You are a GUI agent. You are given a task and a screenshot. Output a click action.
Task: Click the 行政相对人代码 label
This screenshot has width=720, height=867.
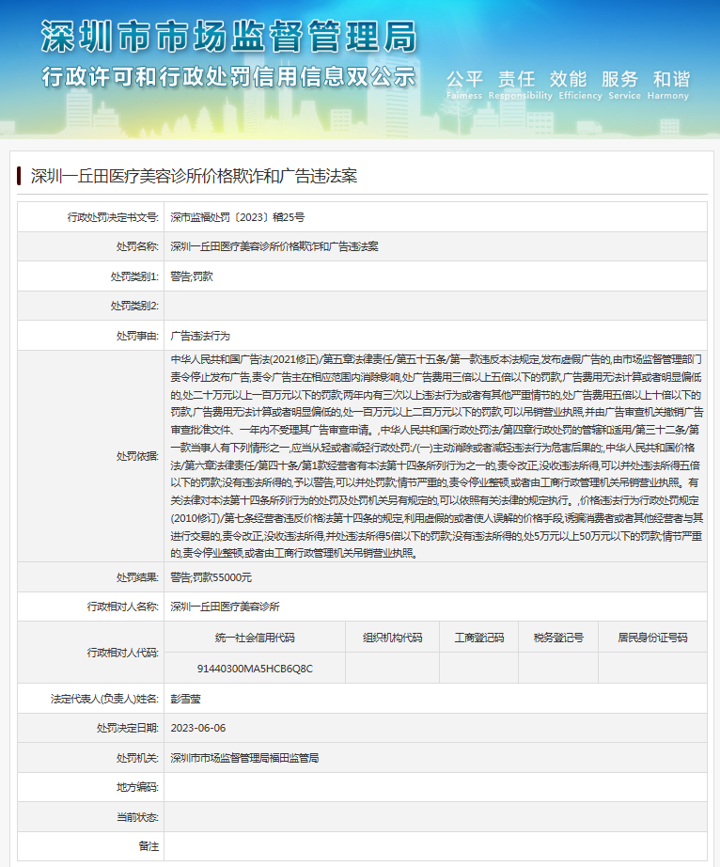pyautogui.click(x=123, y=653)
